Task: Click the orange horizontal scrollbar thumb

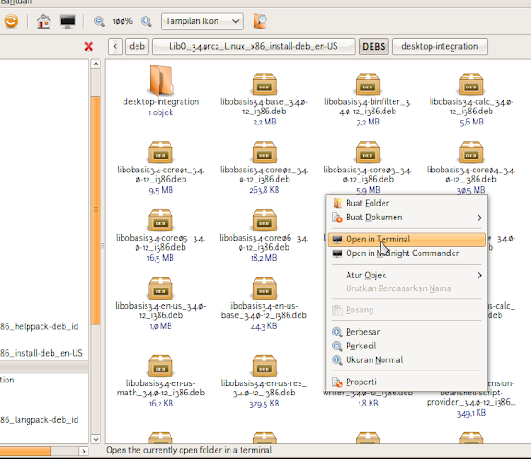Action: coord(25,452)
